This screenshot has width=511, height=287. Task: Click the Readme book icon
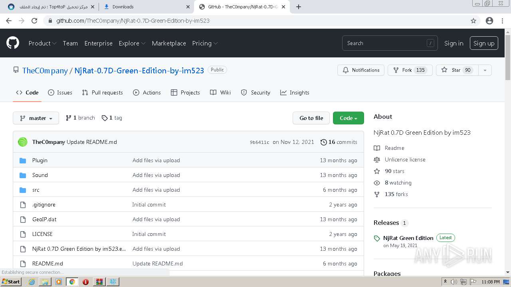(377, 148)
